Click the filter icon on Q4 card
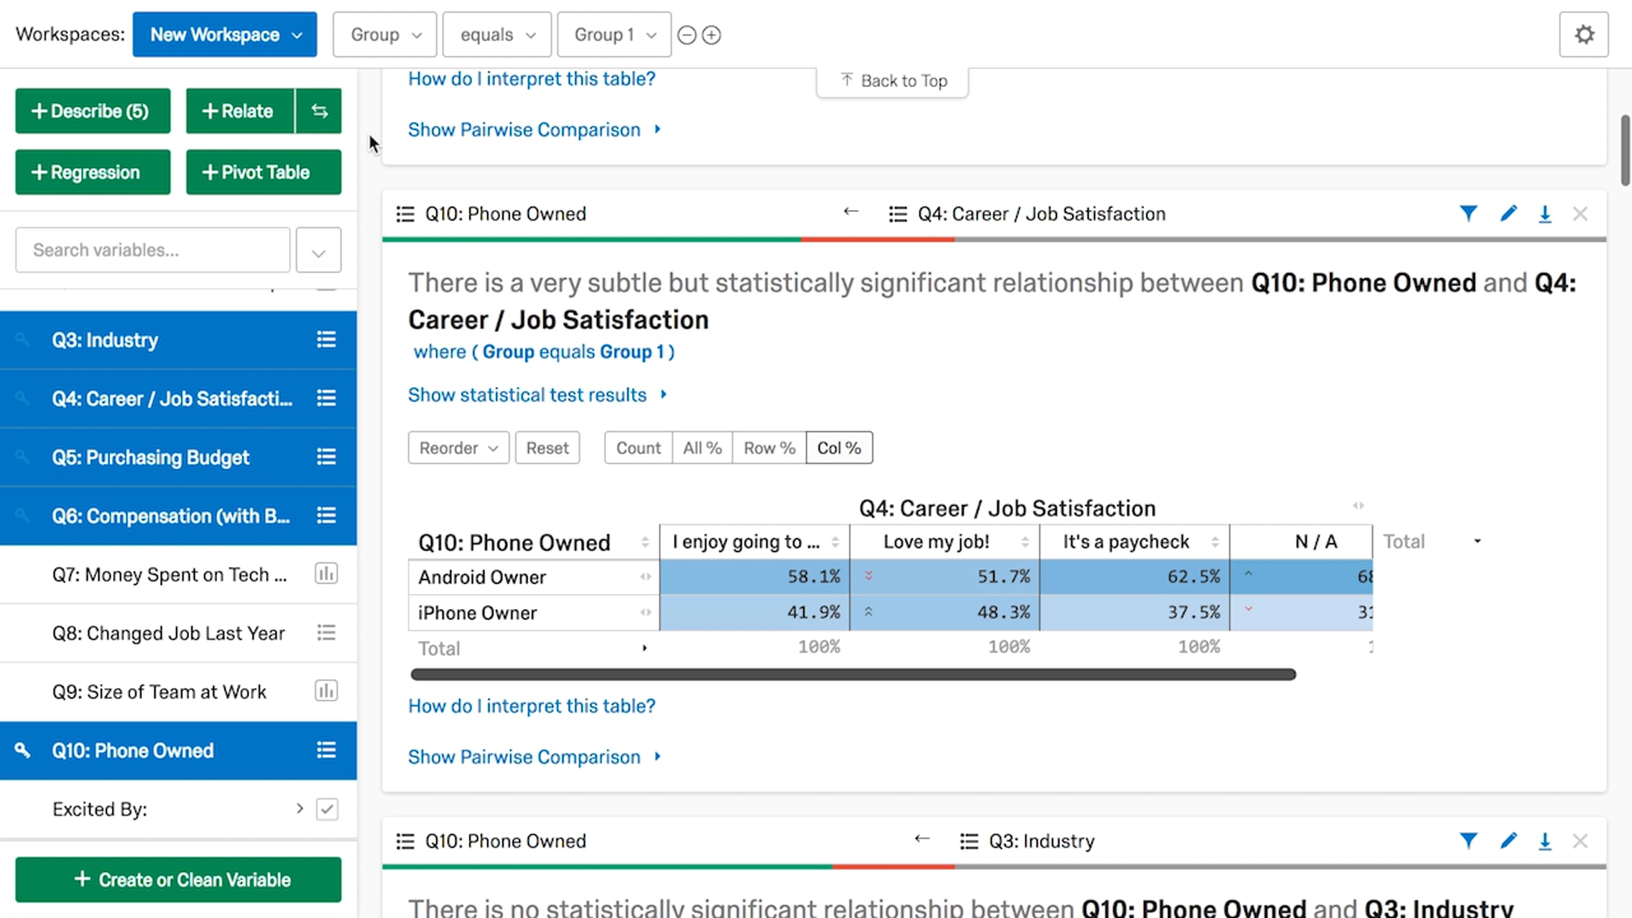 pos(1468,214)
